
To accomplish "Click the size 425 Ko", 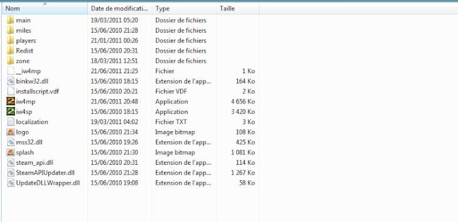I will [x=245, y=142].
